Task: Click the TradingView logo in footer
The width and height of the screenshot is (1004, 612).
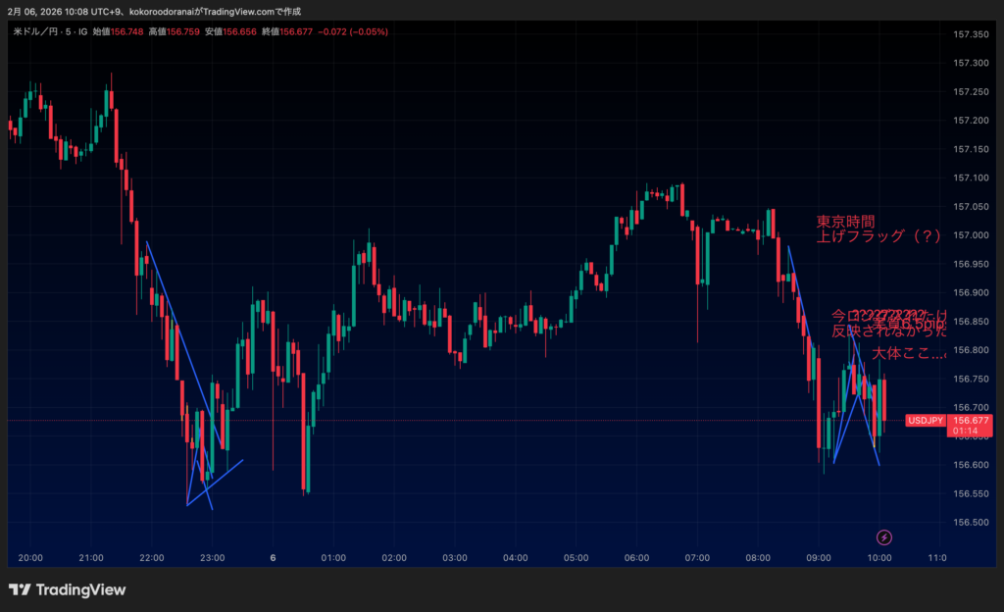Action: point(67,589)
